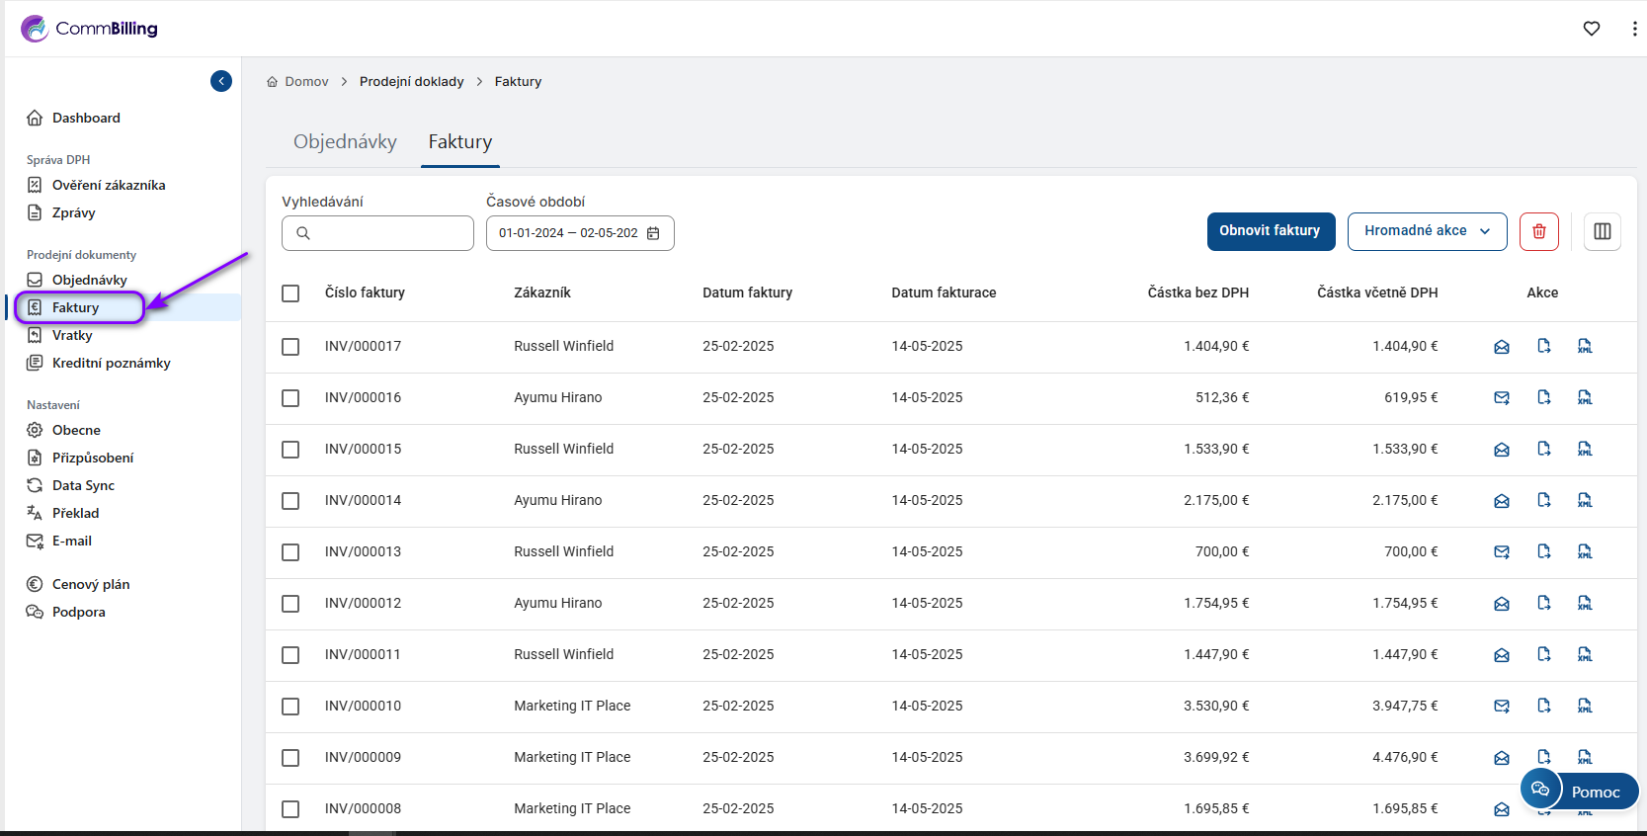
Task: Open the column settings icon
Action: pyautogui.click(x=1602, y=231)
